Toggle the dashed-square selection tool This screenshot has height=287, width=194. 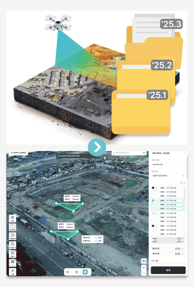coord(77,272)
